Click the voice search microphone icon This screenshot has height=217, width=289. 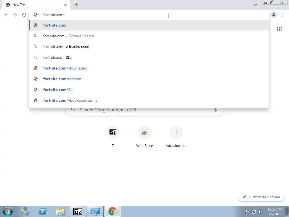(215, 110)
